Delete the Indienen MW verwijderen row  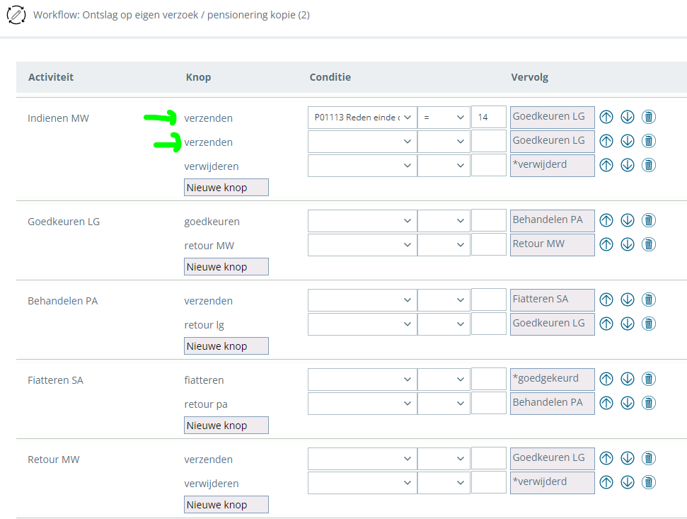coord(648,165)
